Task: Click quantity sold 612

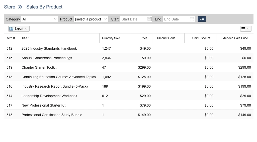Action: click(105, 96)
